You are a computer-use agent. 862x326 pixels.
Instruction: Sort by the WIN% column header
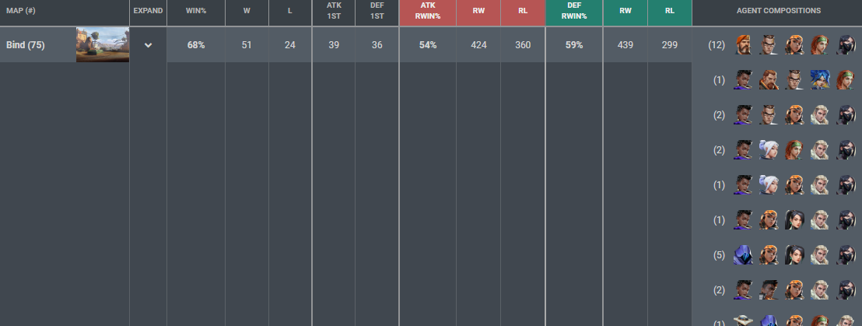tap(196, 11)
